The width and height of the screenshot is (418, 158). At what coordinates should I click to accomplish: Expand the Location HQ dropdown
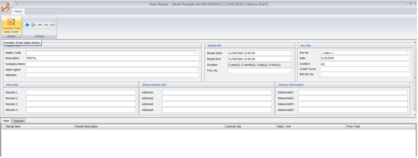(409, 64)
